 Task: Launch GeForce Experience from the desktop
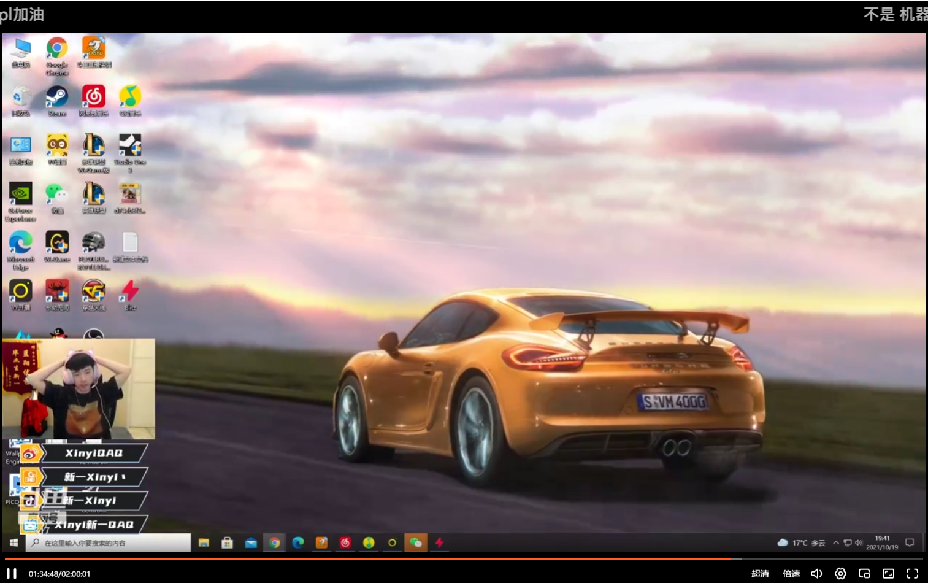[21, 196]
